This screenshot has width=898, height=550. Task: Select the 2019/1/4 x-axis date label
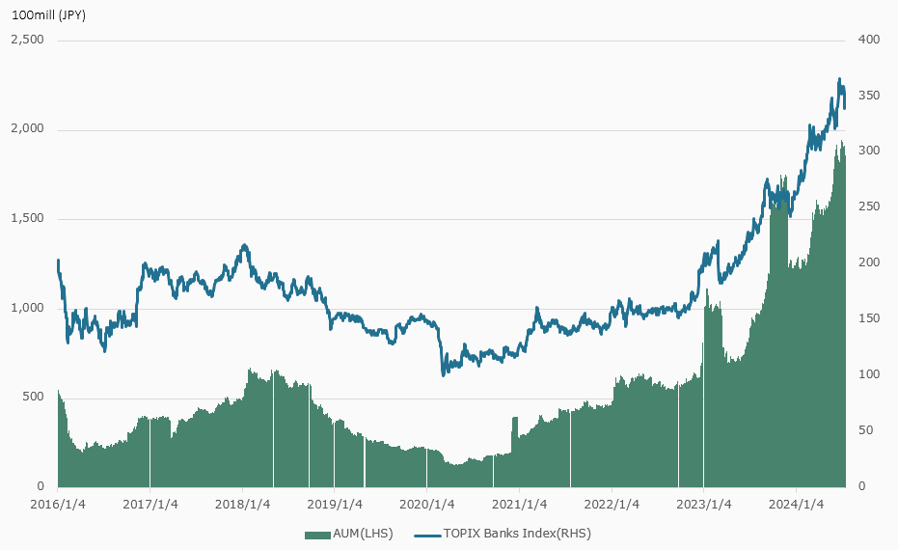coord(335,505)
